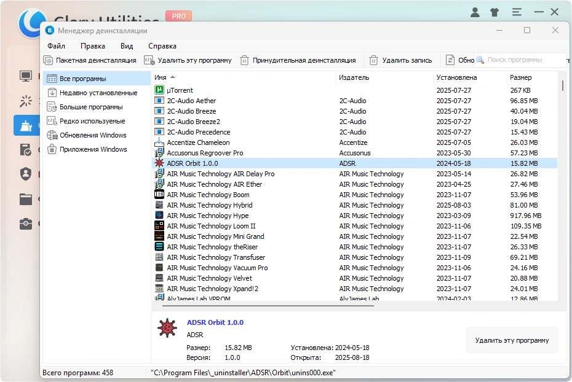Click the large ADSR Orbit details icon
572x382 pixels.
tap(167, 328)
